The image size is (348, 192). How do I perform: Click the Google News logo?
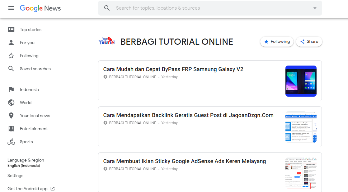[x=40, y=8]
